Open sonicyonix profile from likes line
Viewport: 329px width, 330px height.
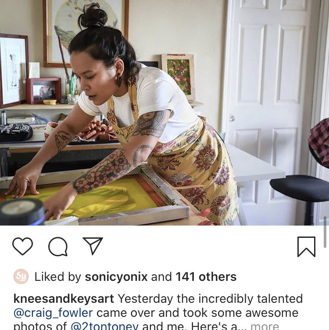tap(116, 276)
